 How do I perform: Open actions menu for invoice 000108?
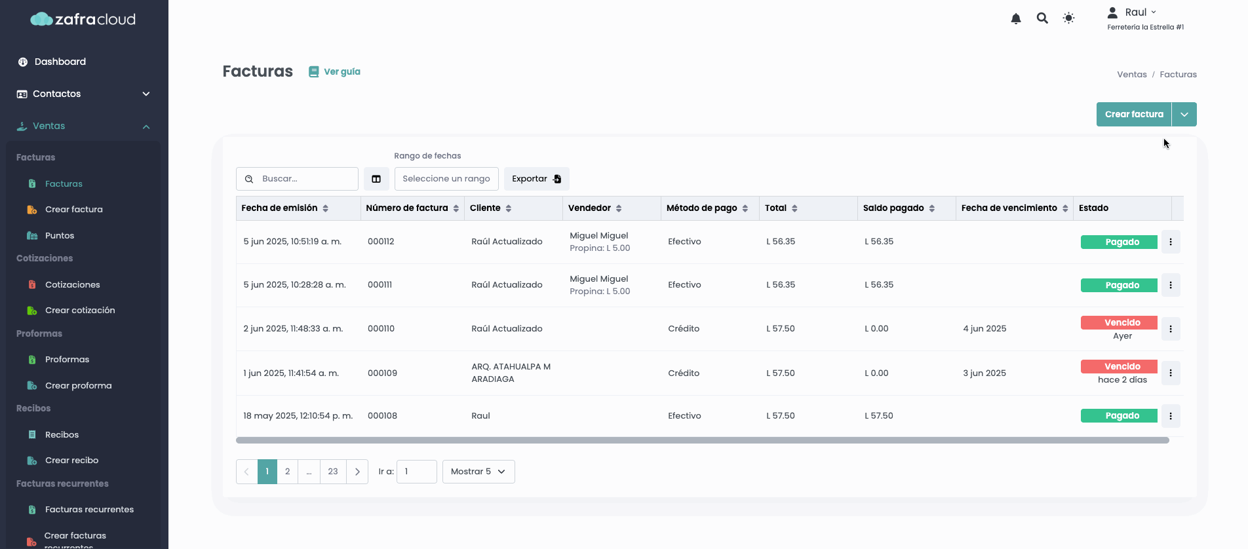(1171, 416)
